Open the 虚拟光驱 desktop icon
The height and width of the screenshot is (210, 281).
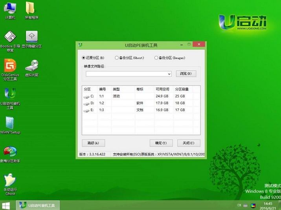coord(31,68)
